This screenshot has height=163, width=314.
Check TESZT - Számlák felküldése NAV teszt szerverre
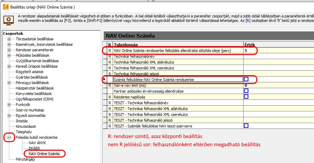[246, 126]
